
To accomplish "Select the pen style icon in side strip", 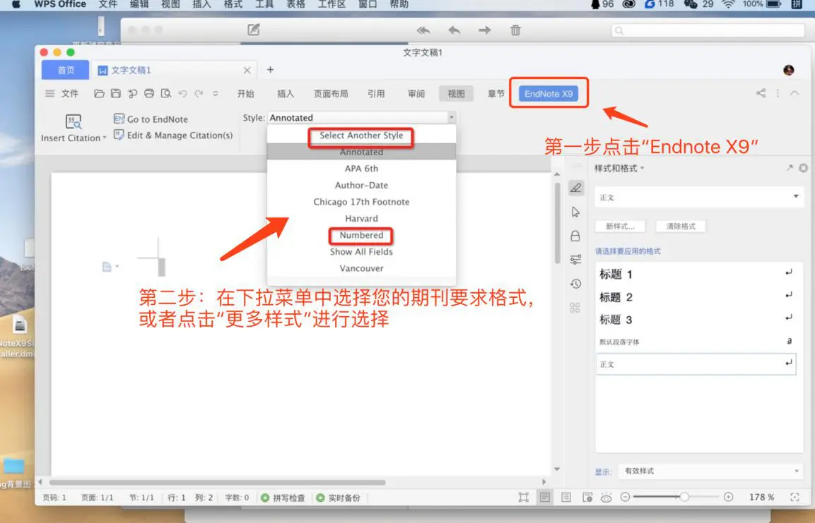I will coord(575,188).
